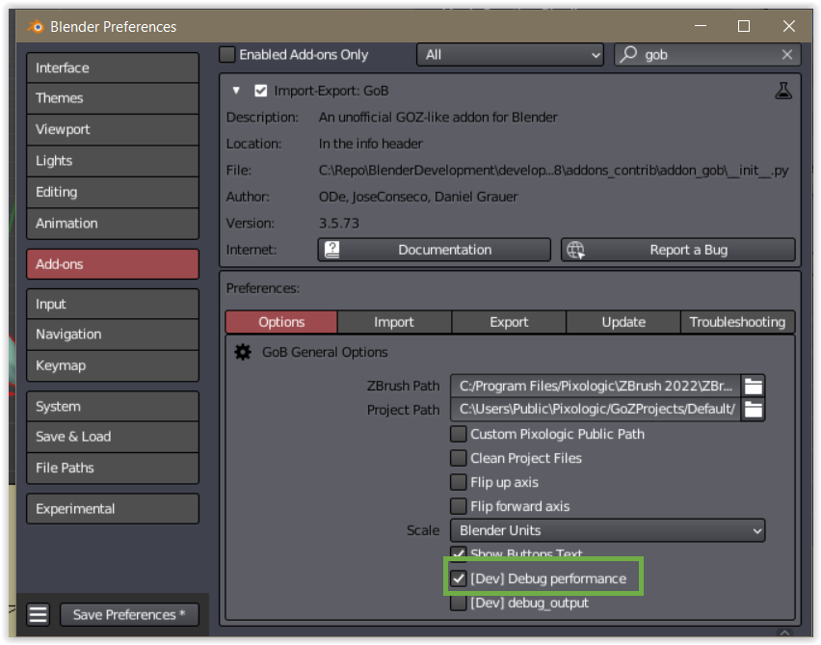The image size is (821, 645).
Task: Open folder browser for ZBrush Path
Action: click(x=753, y=387)
